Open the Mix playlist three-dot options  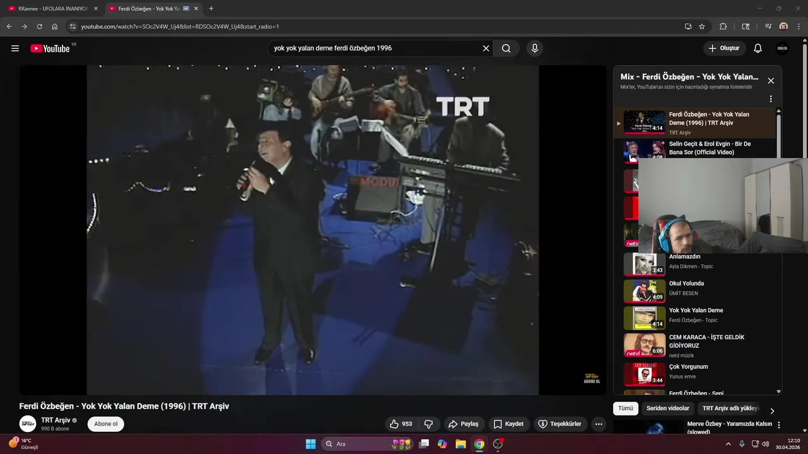(x=771, y=99)
